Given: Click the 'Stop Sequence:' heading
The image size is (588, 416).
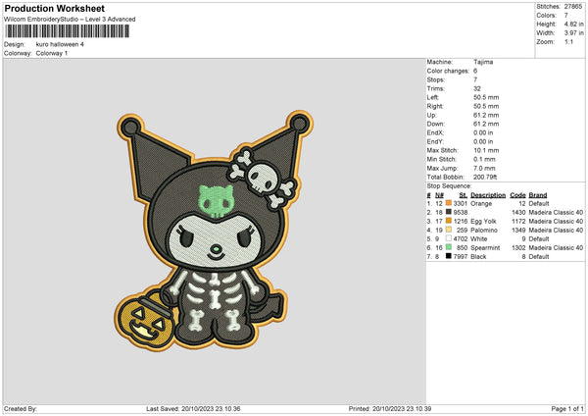Looking at the screenshot, I should pos(449,185).
